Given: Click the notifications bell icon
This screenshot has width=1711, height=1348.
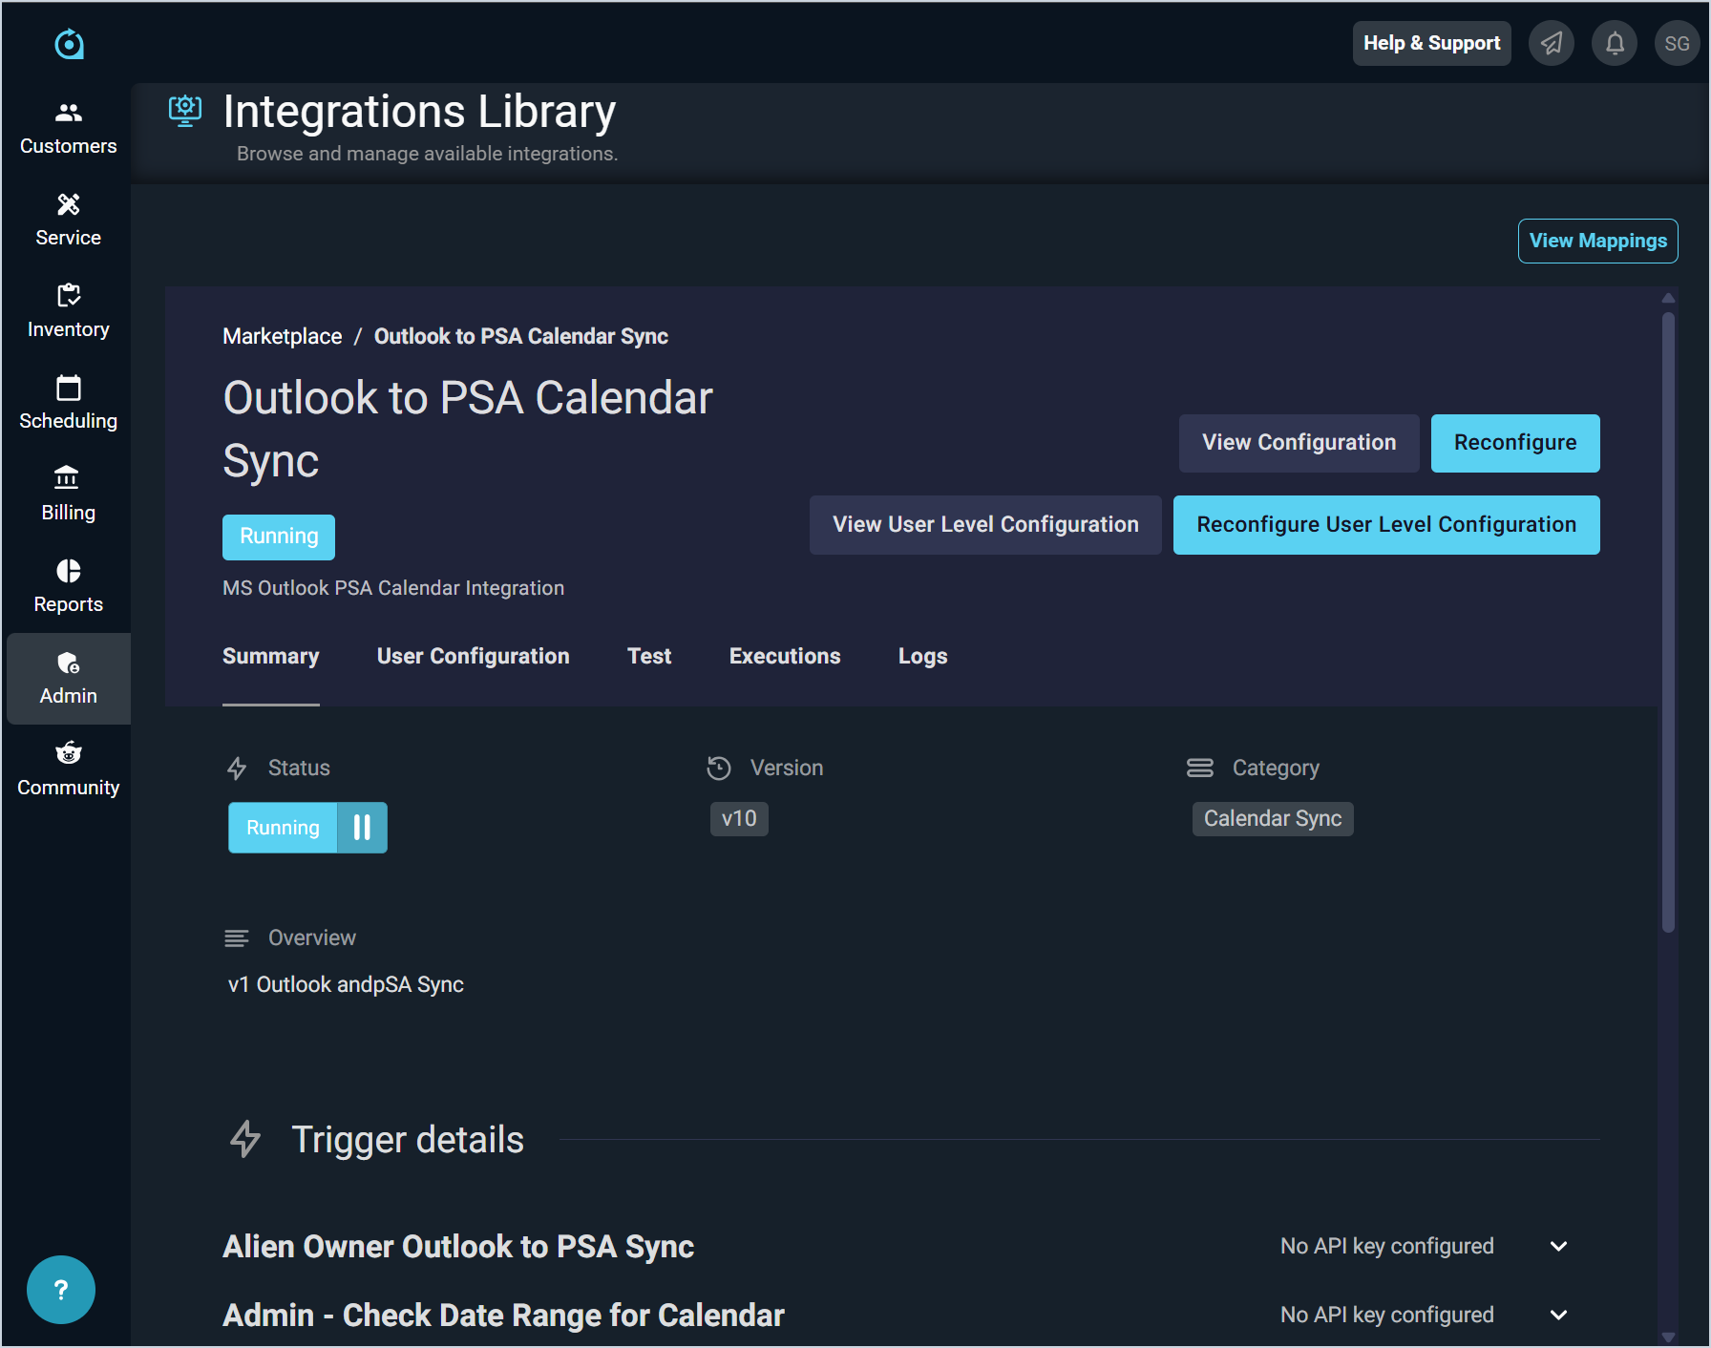Looking at the screenshot, I should (x=1615, y=44).
